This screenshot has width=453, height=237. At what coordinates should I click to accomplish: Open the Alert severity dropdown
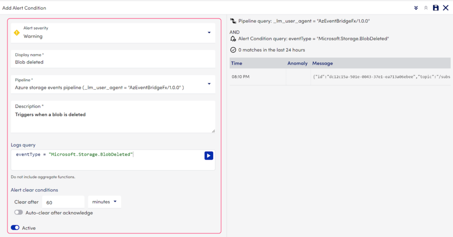click(113, 33)
